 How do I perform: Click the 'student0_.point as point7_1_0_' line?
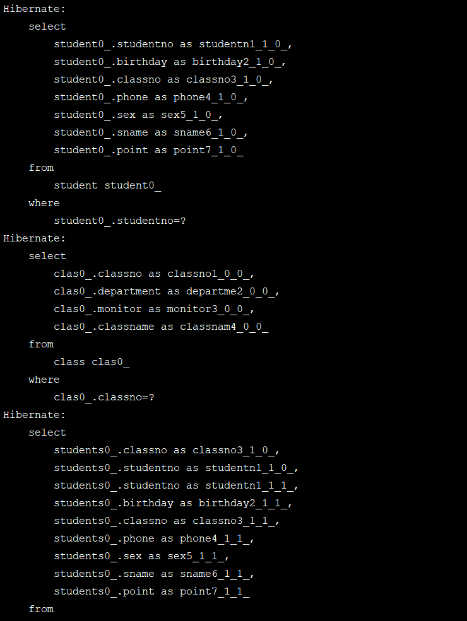click(149, 150)
